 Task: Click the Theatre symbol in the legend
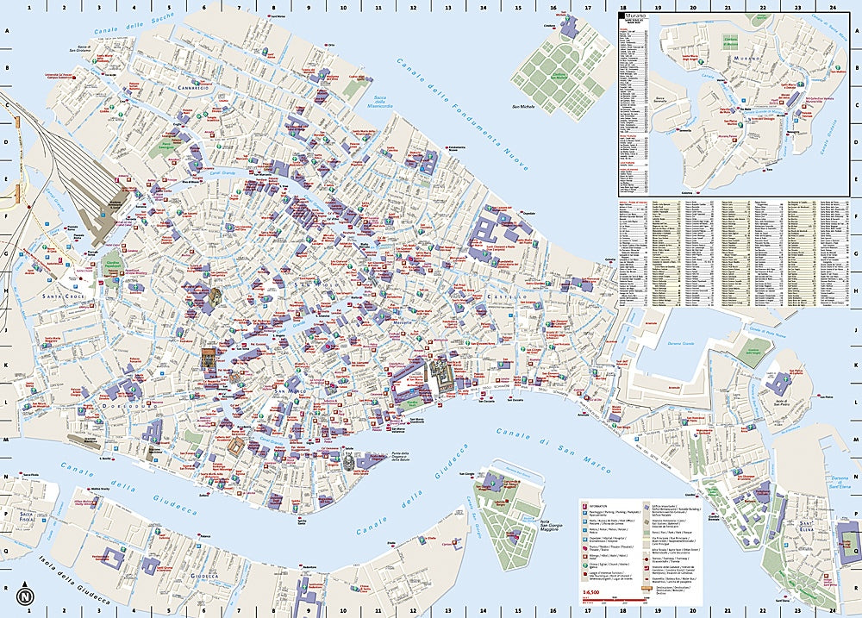point(586,550)
